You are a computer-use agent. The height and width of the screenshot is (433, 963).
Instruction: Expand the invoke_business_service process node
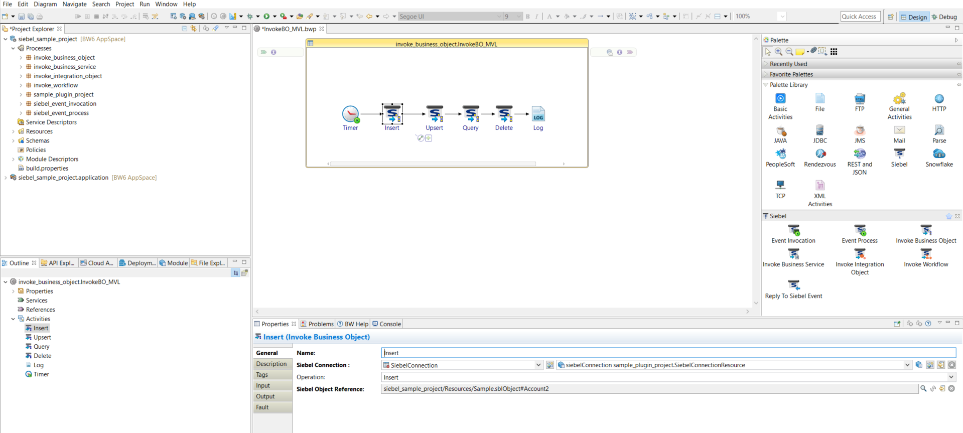pos(21,67)
